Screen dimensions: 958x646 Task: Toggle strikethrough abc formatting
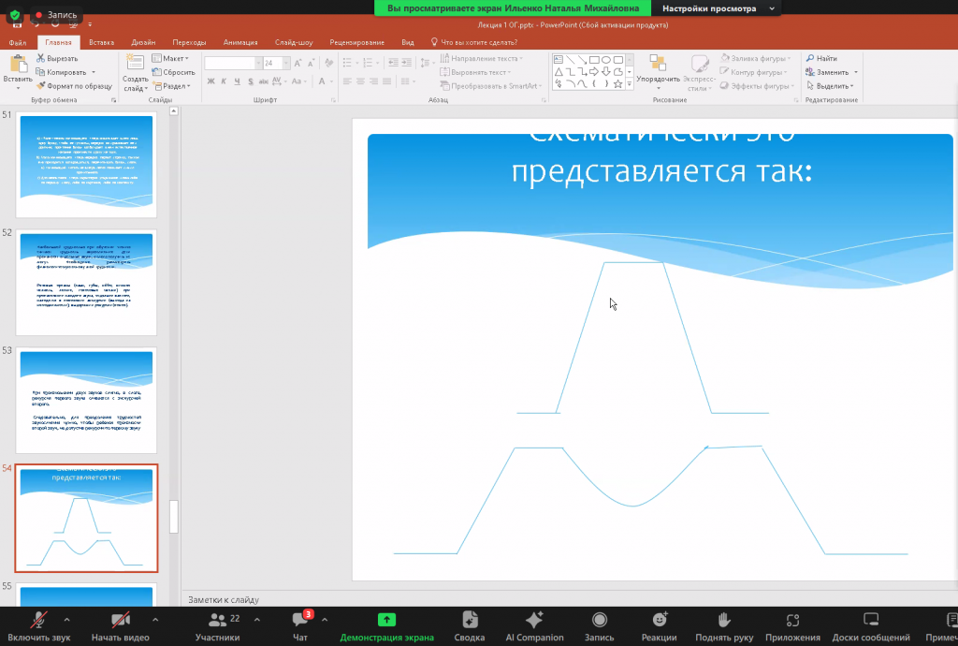[263, 81]
